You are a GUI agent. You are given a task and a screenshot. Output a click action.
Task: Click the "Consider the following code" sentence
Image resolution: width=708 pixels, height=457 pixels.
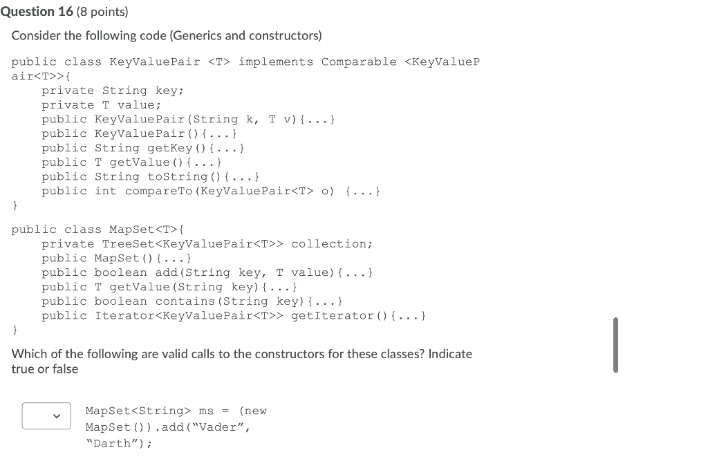167,36
